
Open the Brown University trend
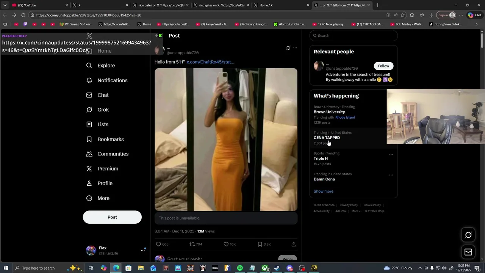tap(329, 112)
